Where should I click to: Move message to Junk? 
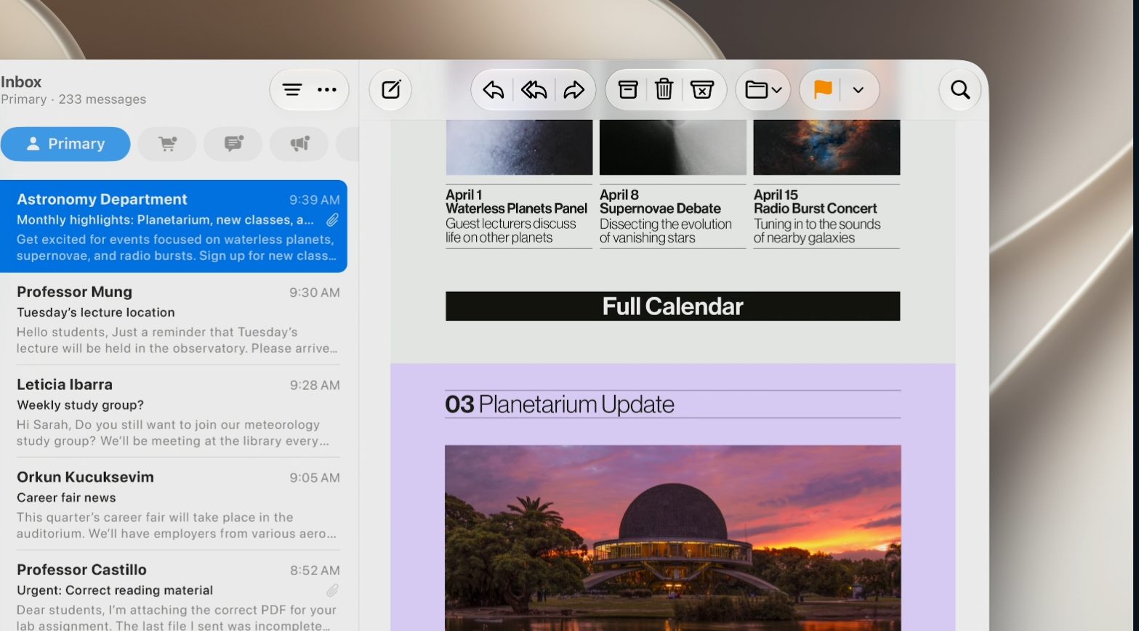[702, 90]
